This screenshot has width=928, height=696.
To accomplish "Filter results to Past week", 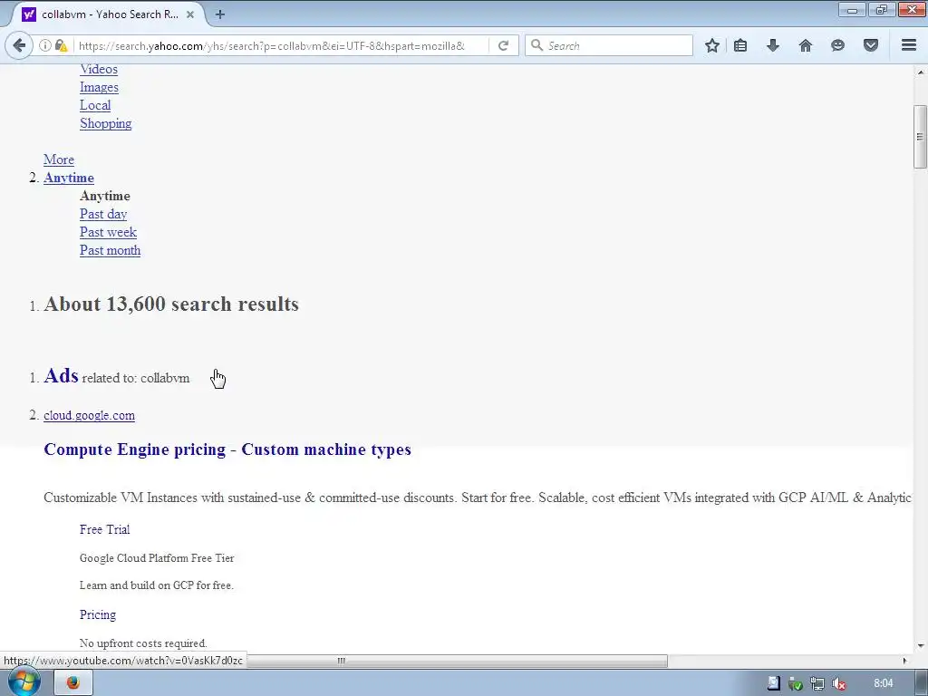I will click(x=109, y=232).
